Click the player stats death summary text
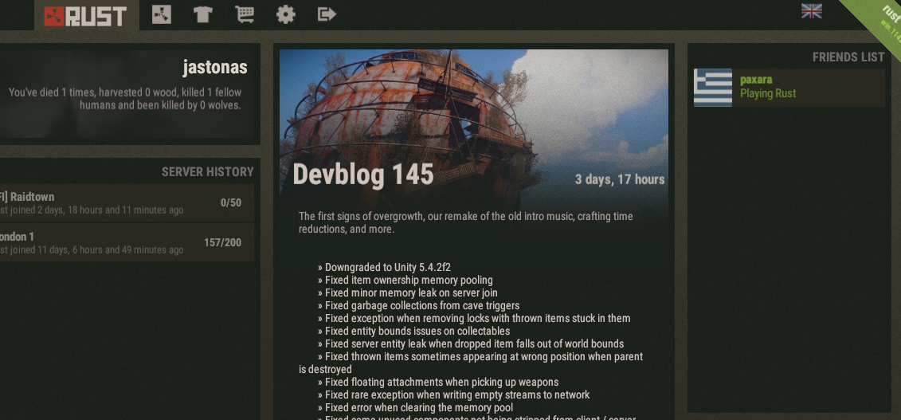This screenshot has width=901, height=420. click(x=125, y=99)
